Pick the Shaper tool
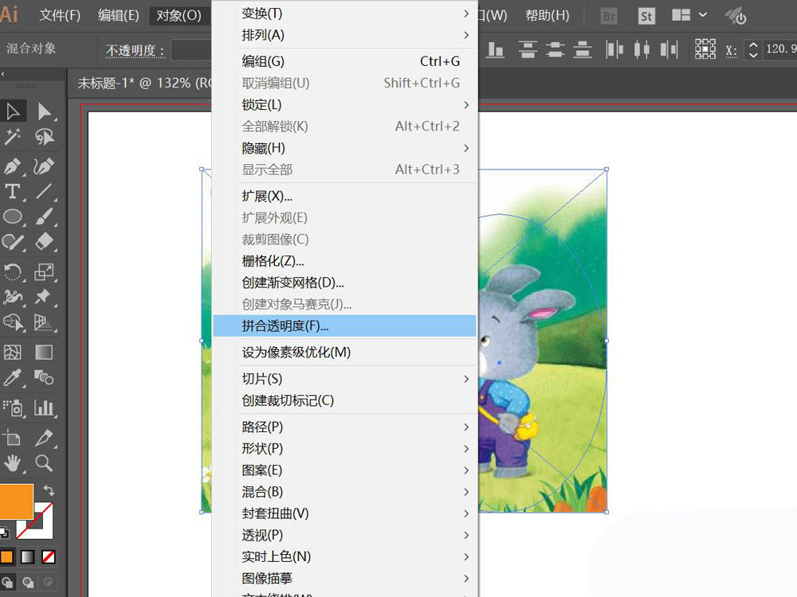The image size is (797, 597). [x=13, y=242]
